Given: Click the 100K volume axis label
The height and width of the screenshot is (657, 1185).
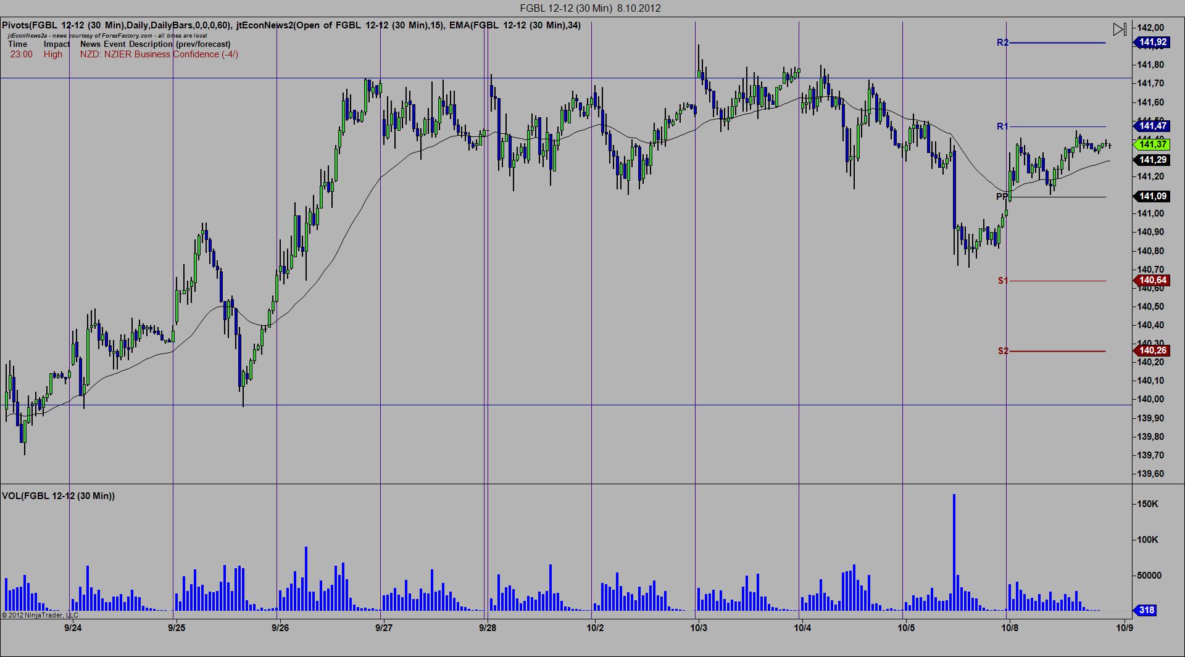Looking at the screenshot, I should 1148,540.
